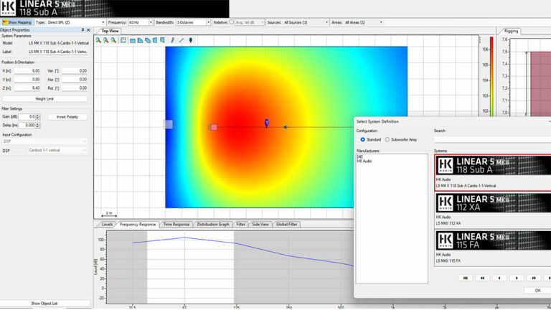The width and height of the screenshot is (551, 310).
Task: Close the Object Properties panel
Action: click(88, 30)
